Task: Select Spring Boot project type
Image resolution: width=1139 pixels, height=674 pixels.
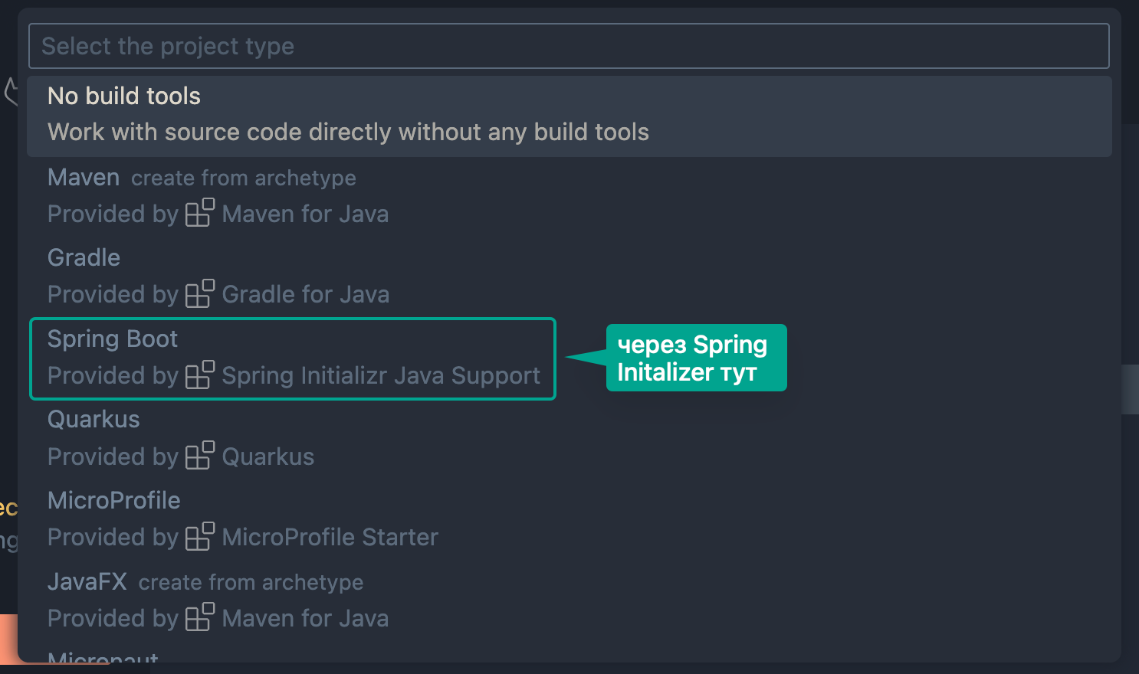Action: (x=569, y=358)
